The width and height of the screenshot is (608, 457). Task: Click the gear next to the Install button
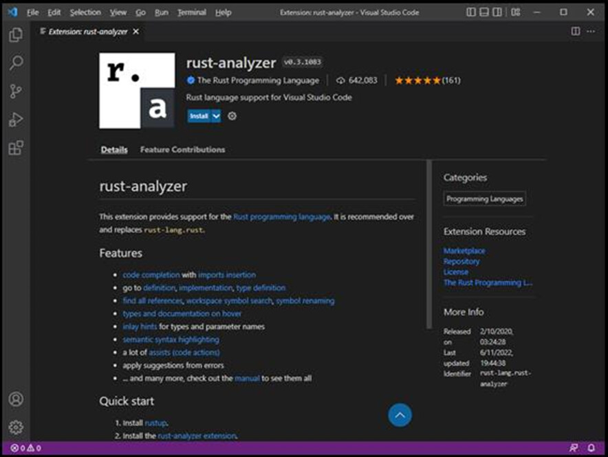pyautogui.click(x=232, y=116)
